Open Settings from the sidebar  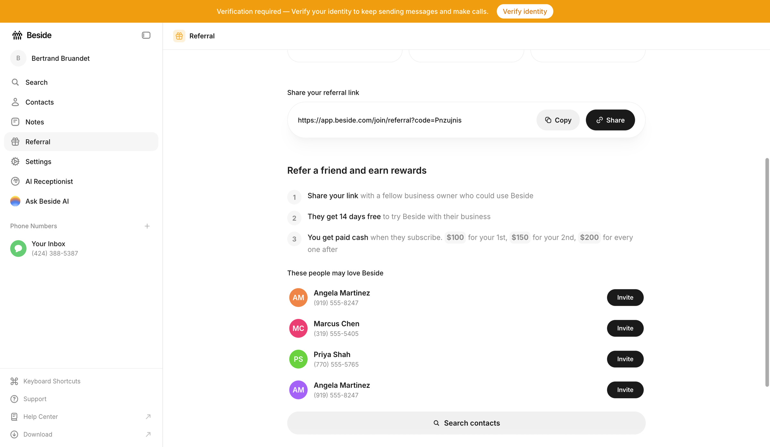81,161
